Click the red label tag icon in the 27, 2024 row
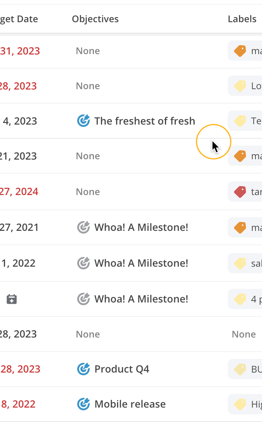Screen dimensions: 262x422 click(x=240, y=192)
